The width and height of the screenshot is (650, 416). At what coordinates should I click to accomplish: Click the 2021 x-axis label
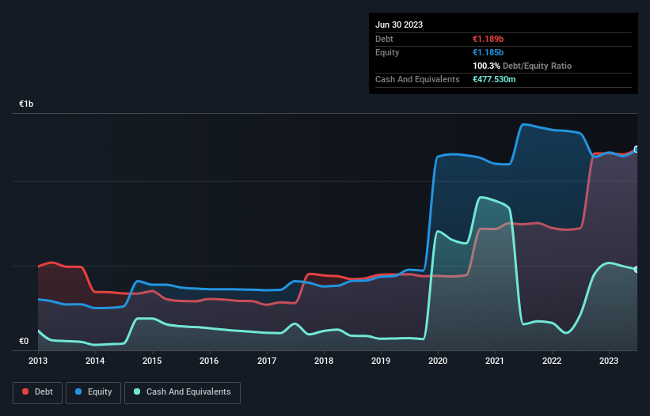point(495,361)
